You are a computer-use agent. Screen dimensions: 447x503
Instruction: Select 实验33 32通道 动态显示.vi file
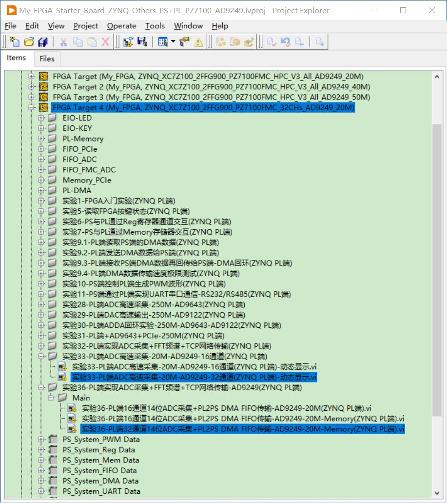[194, 377]
